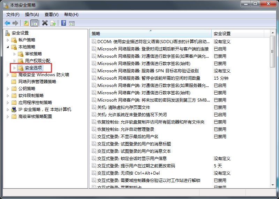Click the 安全设置 root node icon
279x199 pixels.
[x=7, y=33]
